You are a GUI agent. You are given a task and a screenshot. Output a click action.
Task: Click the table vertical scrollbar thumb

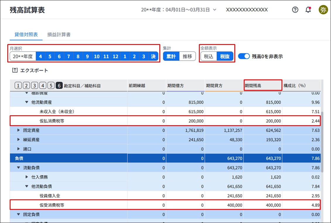coord(322,142)
